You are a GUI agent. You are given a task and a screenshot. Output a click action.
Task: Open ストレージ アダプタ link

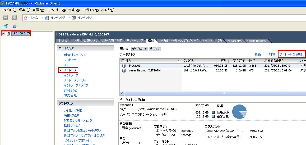[75, 80]
